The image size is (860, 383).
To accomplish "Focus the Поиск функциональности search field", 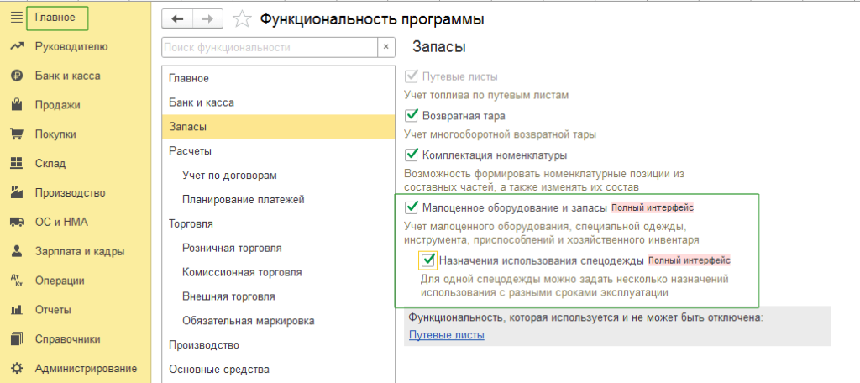I will coord(270,47).
